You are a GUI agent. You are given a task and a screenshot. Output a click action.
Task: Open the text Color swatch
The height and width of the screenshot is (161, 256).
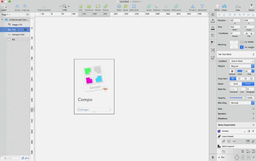pos(240,71)
